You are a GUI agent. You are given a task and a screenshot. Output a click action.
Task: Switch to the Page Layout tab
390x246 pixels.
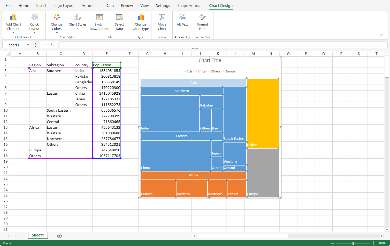pos(64,6)
